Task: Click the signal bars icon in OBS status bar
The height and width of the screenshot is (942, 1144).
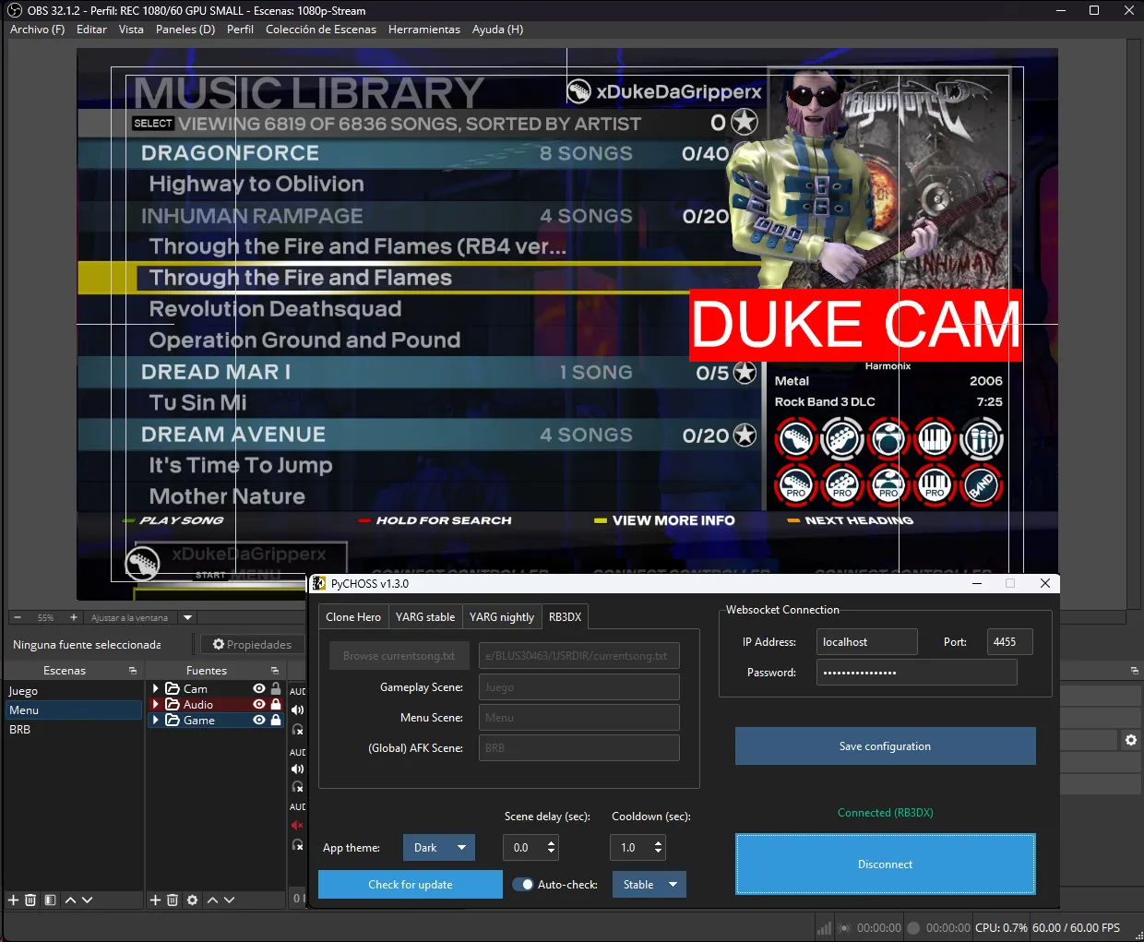Action: coord(825,928)
